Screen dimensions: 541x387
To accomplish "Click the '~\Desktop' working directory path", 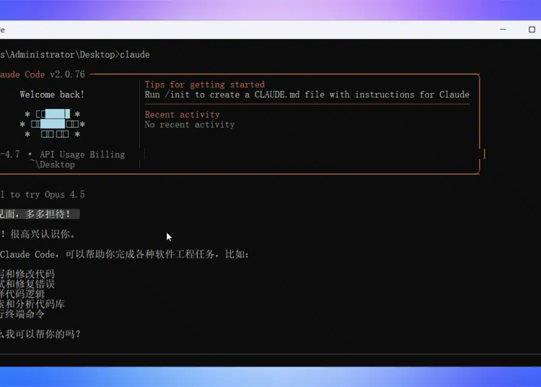I will pyautogui.click(x=53, y=165).
